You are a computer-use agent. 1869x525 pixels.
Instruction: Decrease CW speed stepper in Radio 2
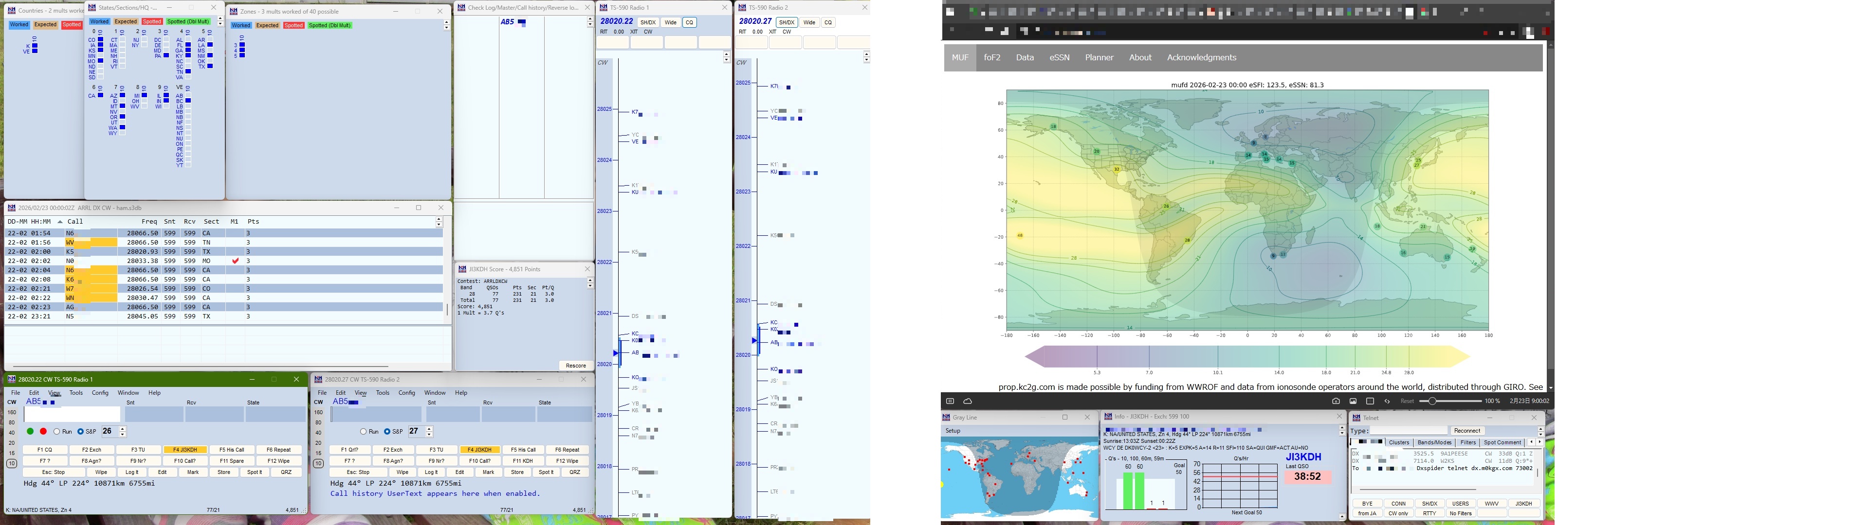pos(430,435)
